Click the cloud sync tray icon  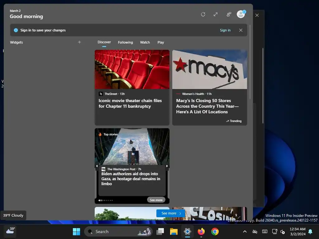click(x=255, y=232)
